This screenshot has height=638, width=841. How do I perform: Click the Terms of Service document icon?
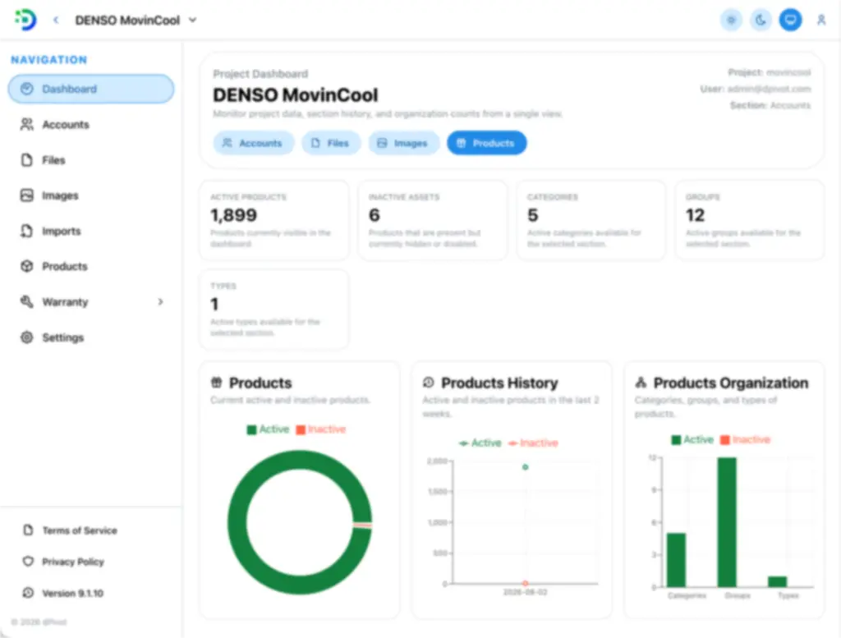pyautogui.click(x=28, y=530)
